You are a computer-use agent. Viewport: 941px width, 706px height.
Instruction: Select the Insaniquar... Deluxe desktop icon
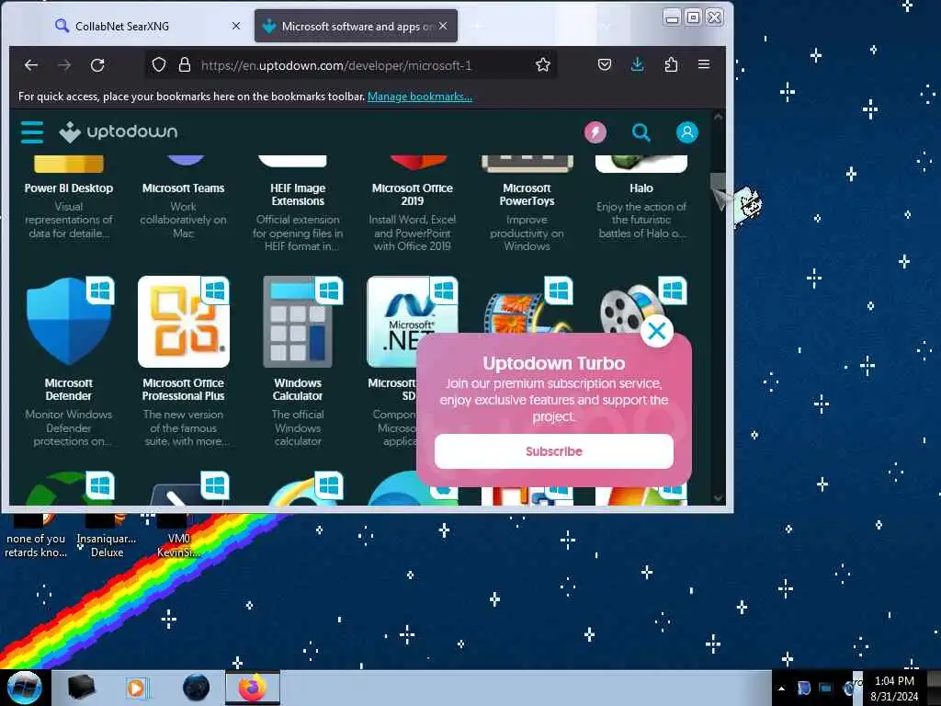(x=107, y=536)
